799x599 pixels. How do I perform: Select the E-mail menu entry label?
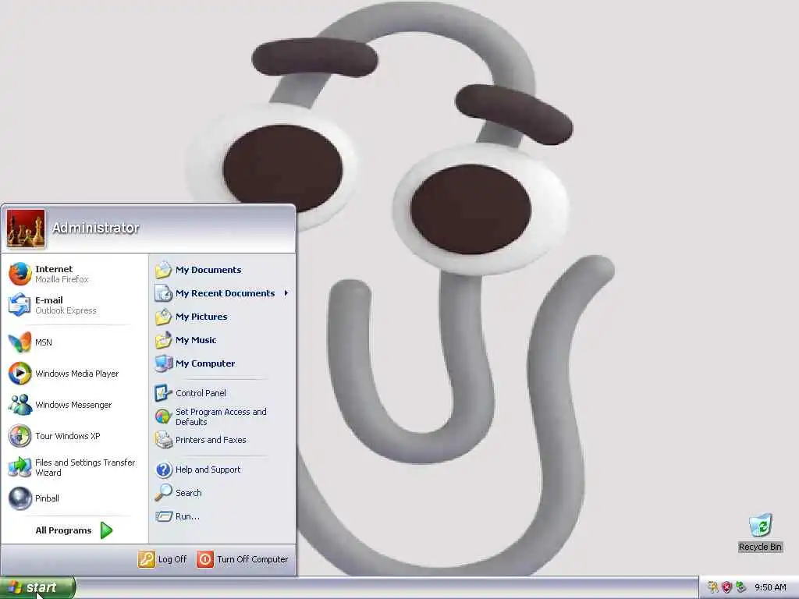(49, 300)
